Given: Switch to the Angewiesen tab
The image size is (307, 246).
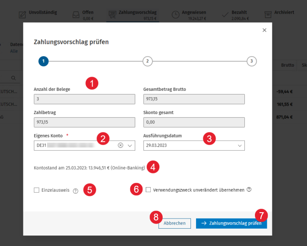Looking at the screenshot, I should [x=189, y=15].
